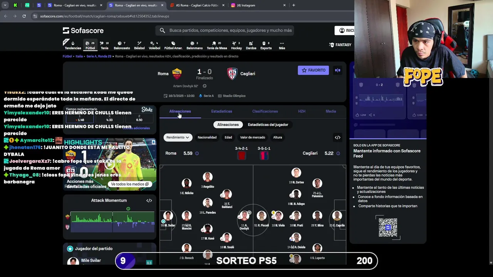Click the search magnifier icon

[163, 30]
